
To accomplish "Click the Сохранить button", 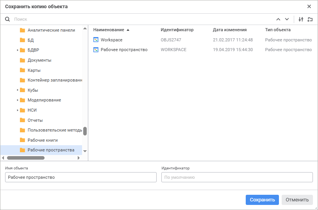I will 262,200.
